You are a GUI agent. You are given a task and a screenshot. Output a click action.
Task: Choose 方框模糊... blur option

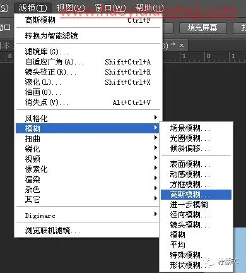(x=196, y=185)
